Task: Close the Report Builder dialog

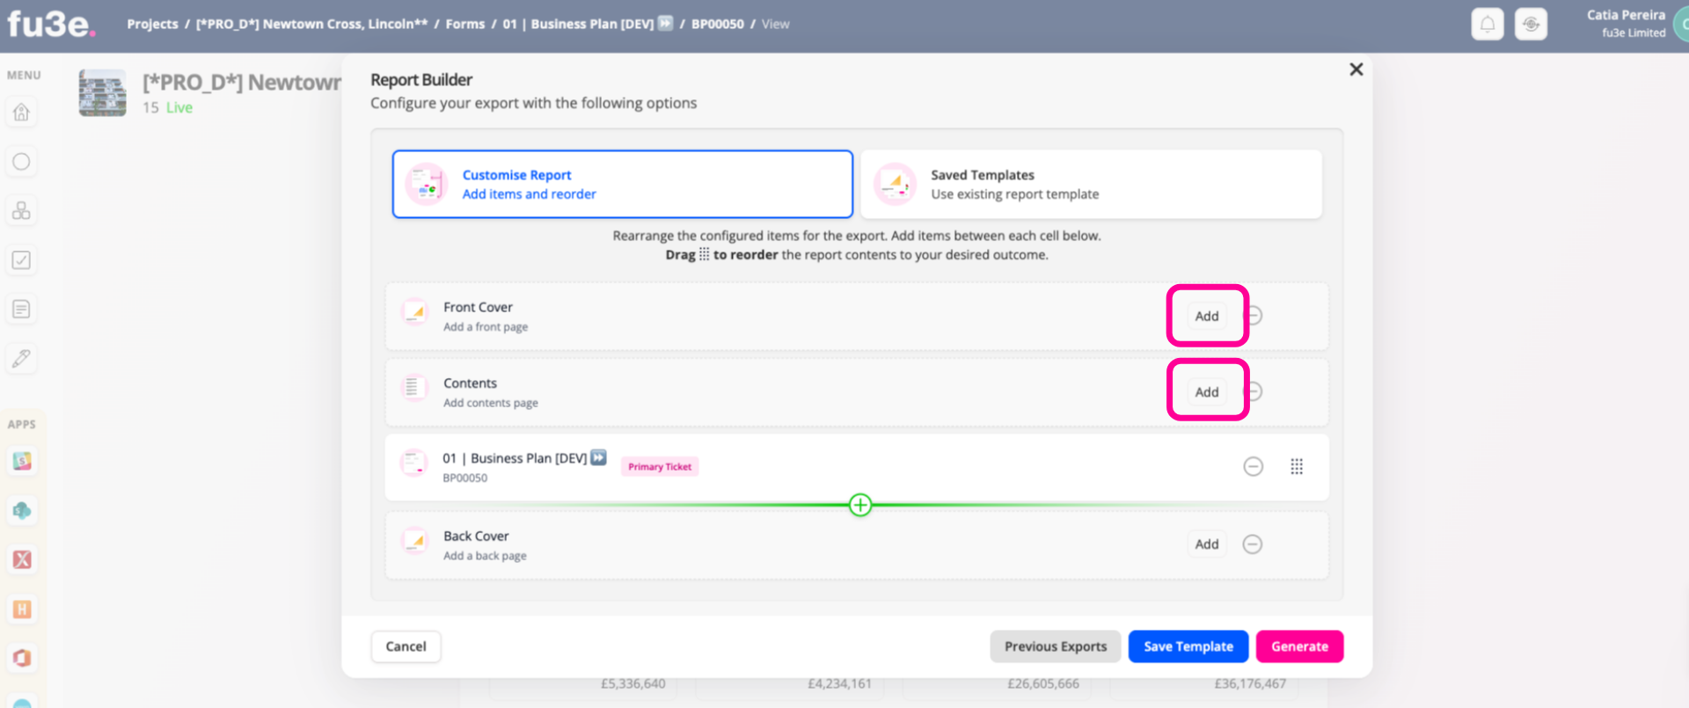Action: click(1356, 69)
